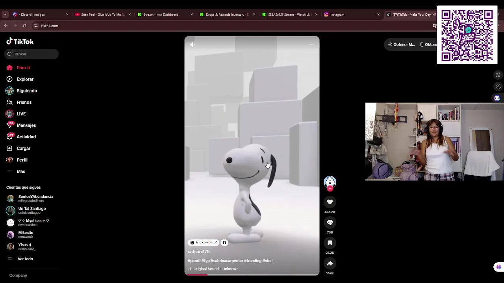
Task: Open creator avatar beside video
Action: (330, 182)
